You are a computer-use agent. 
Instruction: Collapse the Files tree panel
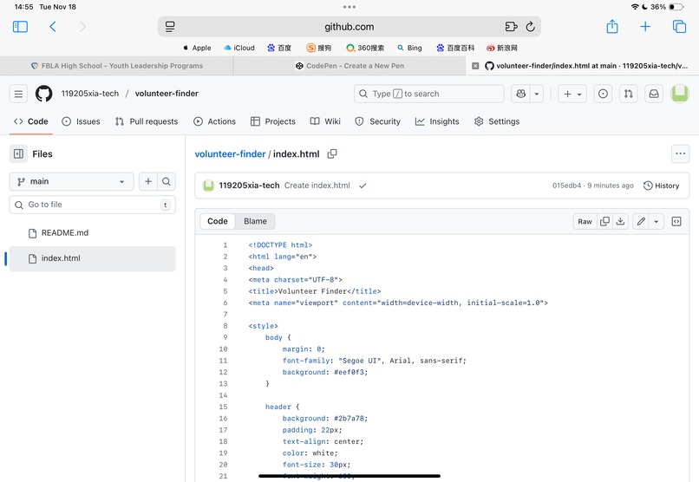pos(18,153)
